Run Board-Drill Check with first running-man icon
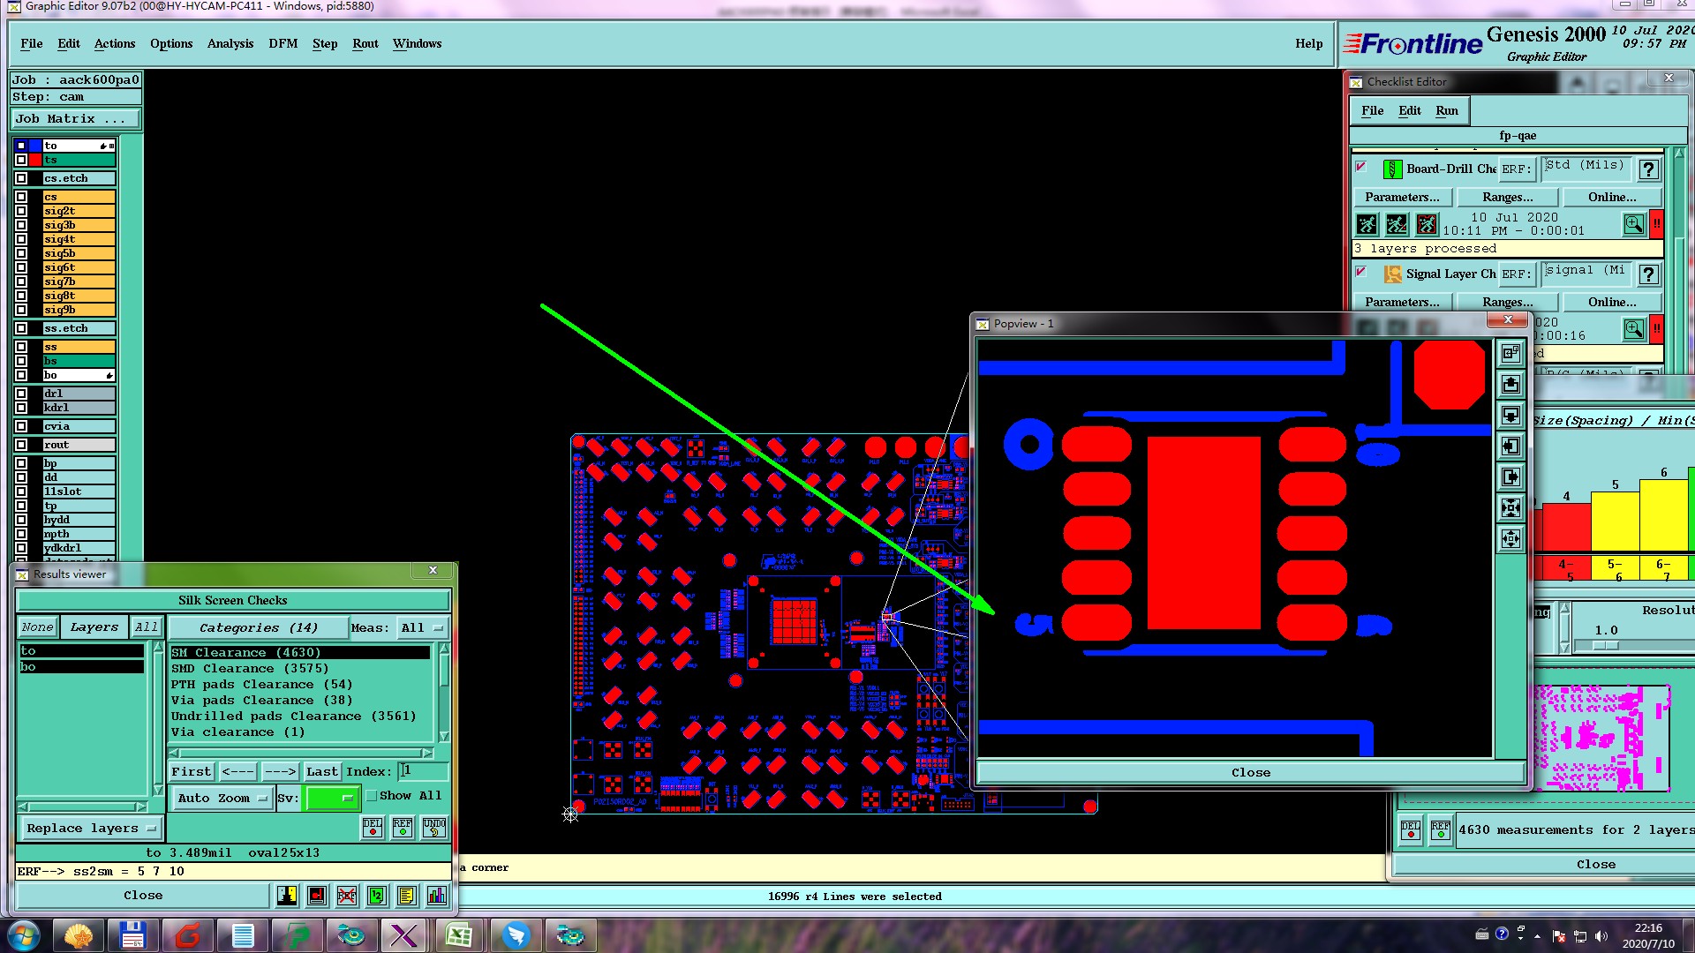1695x953 pixels. [x=1367, y=224]
